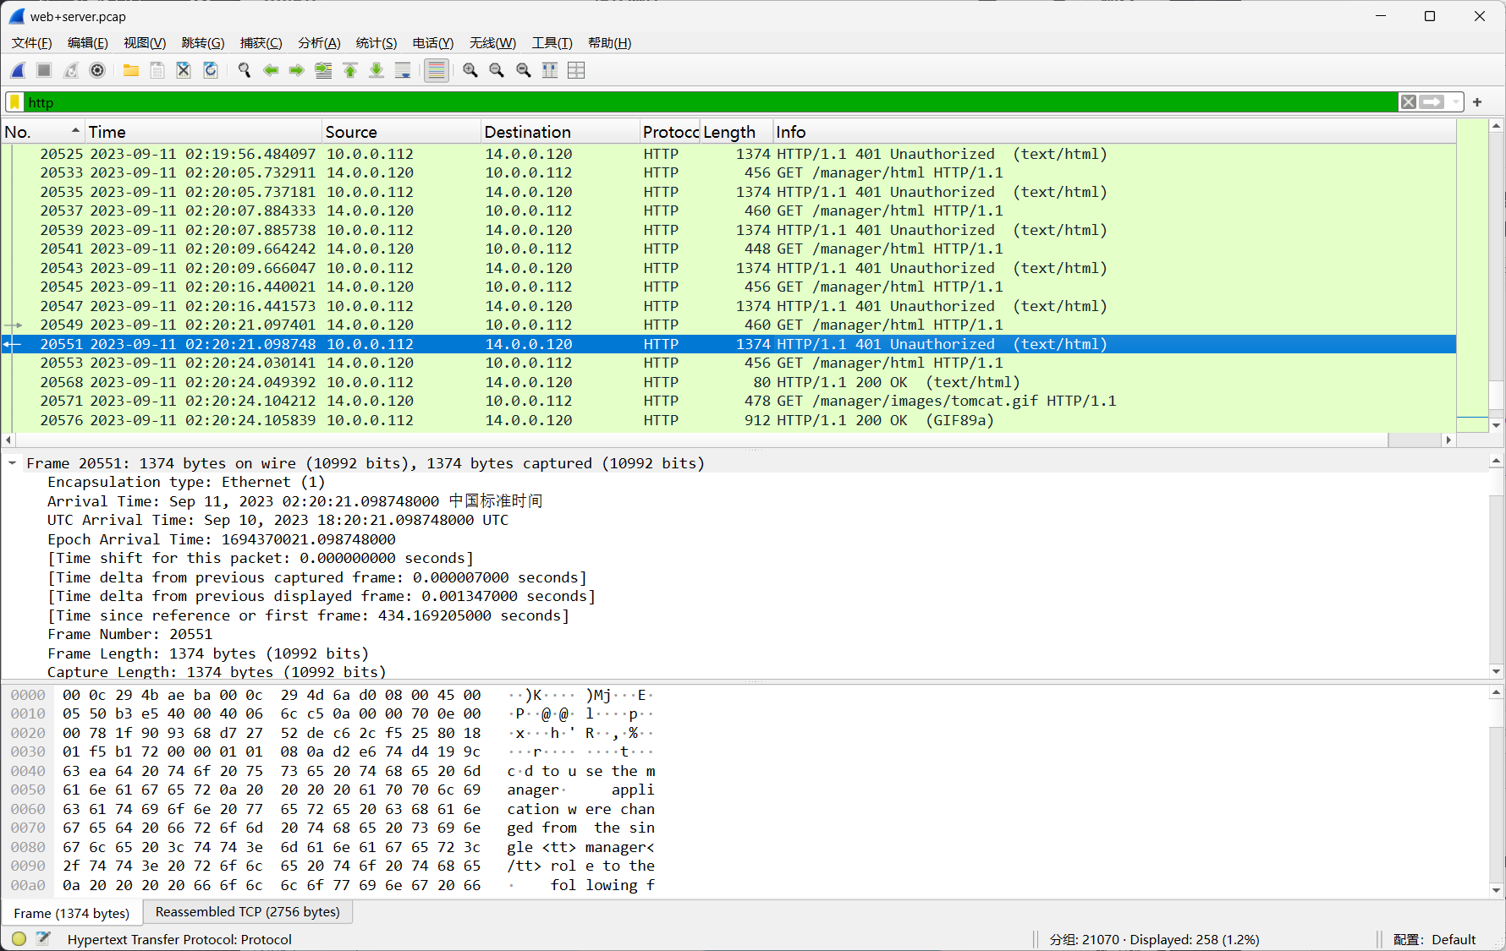The image size is (1506, 951).
Task: Click the resize columns to content icon
Action: pyautogui.click(x=550, y=70)
